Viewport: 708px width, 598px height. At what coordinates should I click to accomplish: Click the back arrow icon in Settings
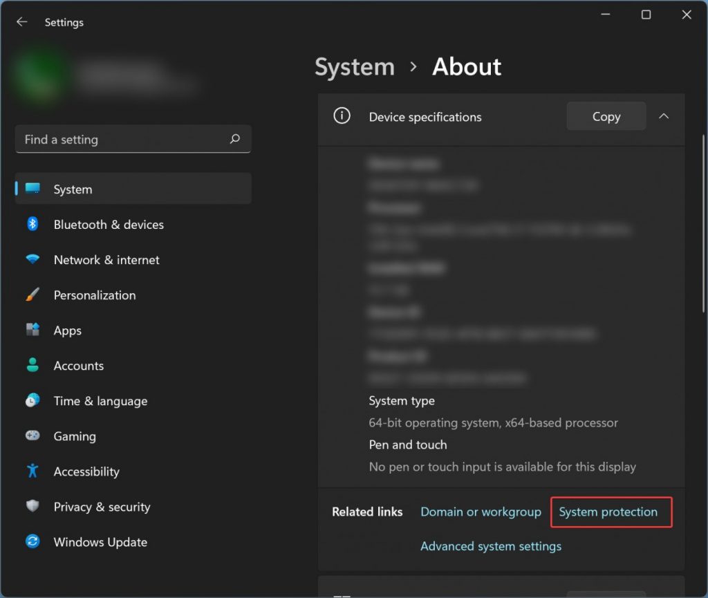tap(21, 22)
